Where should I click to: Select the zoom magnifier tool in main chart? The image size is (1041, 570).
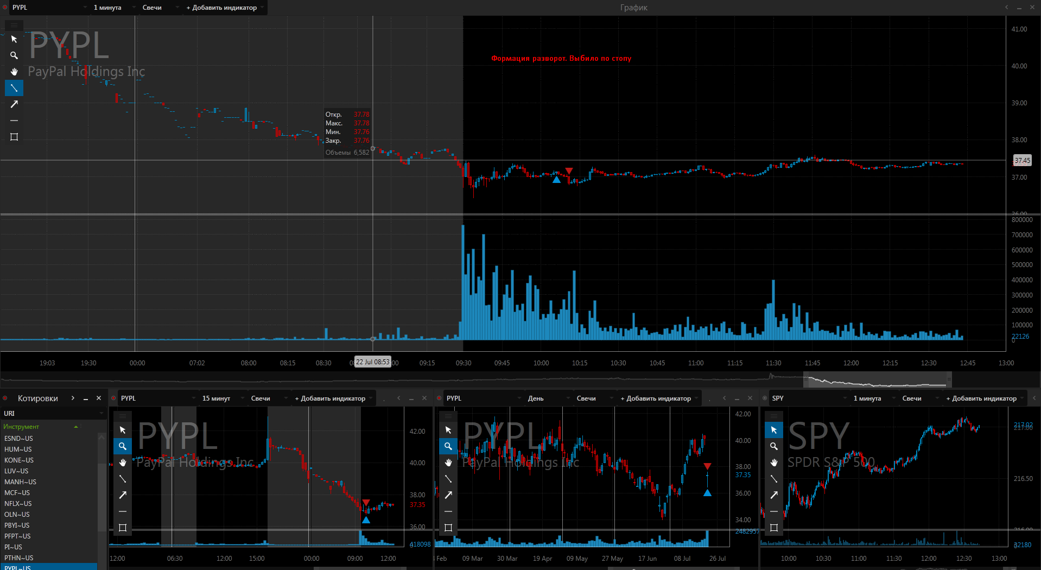tap(14, 55)
